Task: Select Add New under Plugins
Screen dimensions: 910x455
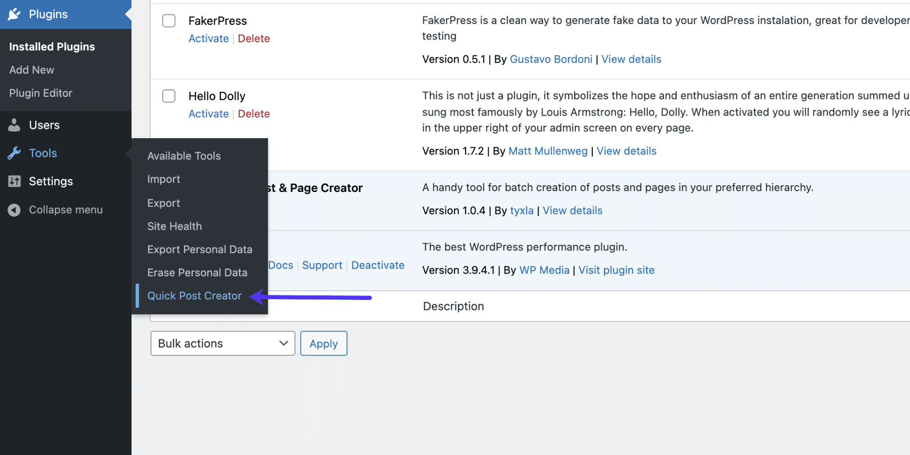Action: click(31, 70)
